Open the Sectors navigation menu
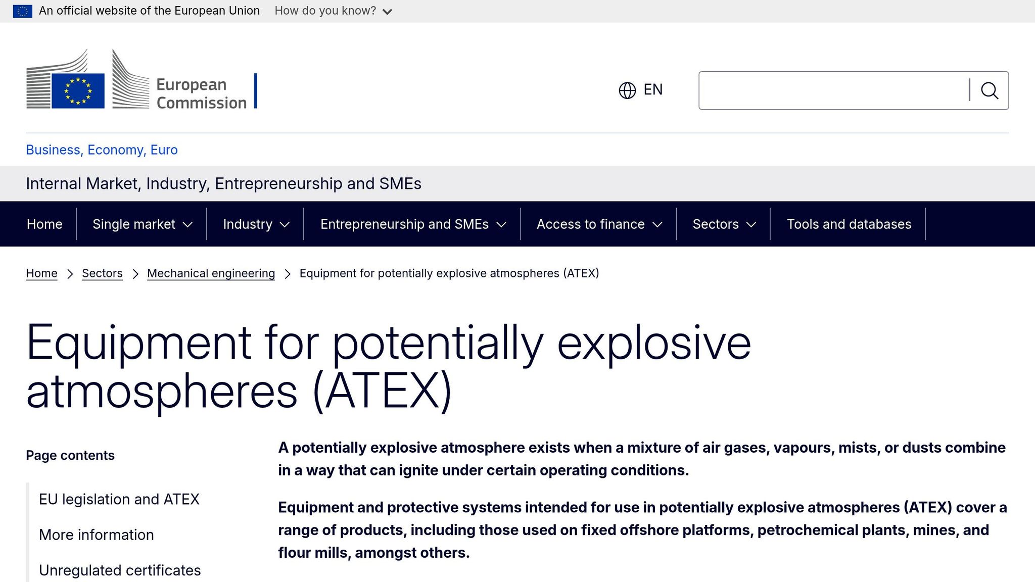The width and height of the screenshot is (1035, 582). tap(716, 224)
